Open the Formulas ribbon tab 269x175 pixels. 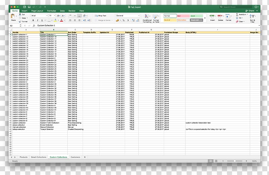coord(51,11)
